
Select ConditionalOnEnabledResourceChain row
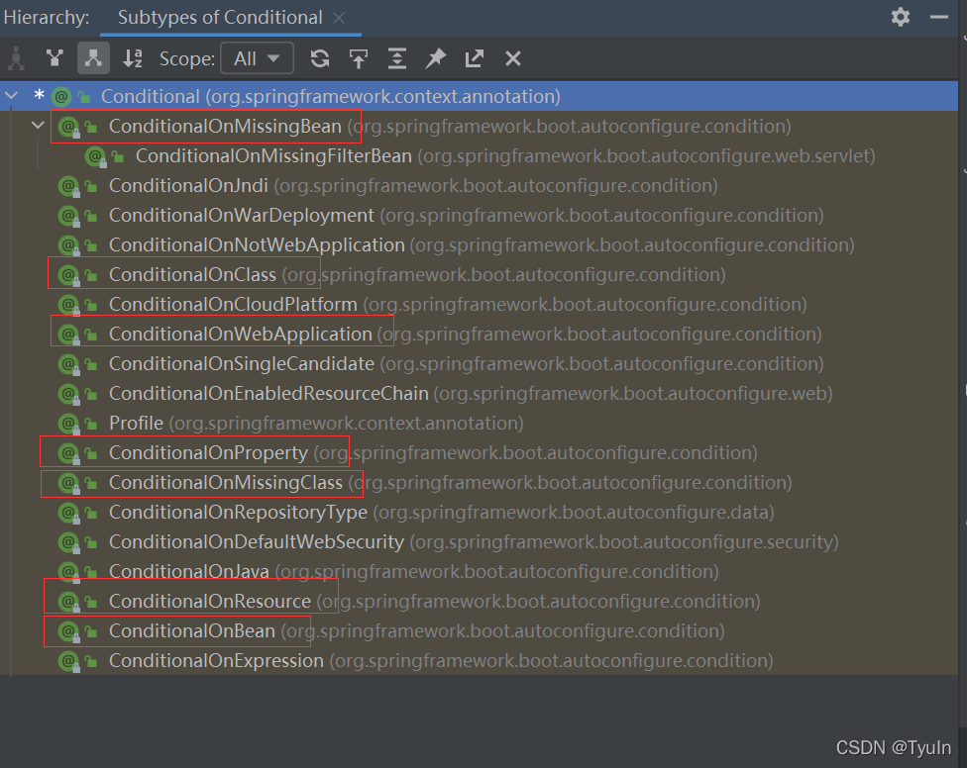(479, 393)
